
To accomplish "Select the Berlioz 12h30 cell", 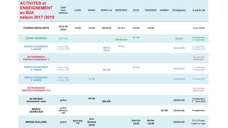I will (151, 122).
